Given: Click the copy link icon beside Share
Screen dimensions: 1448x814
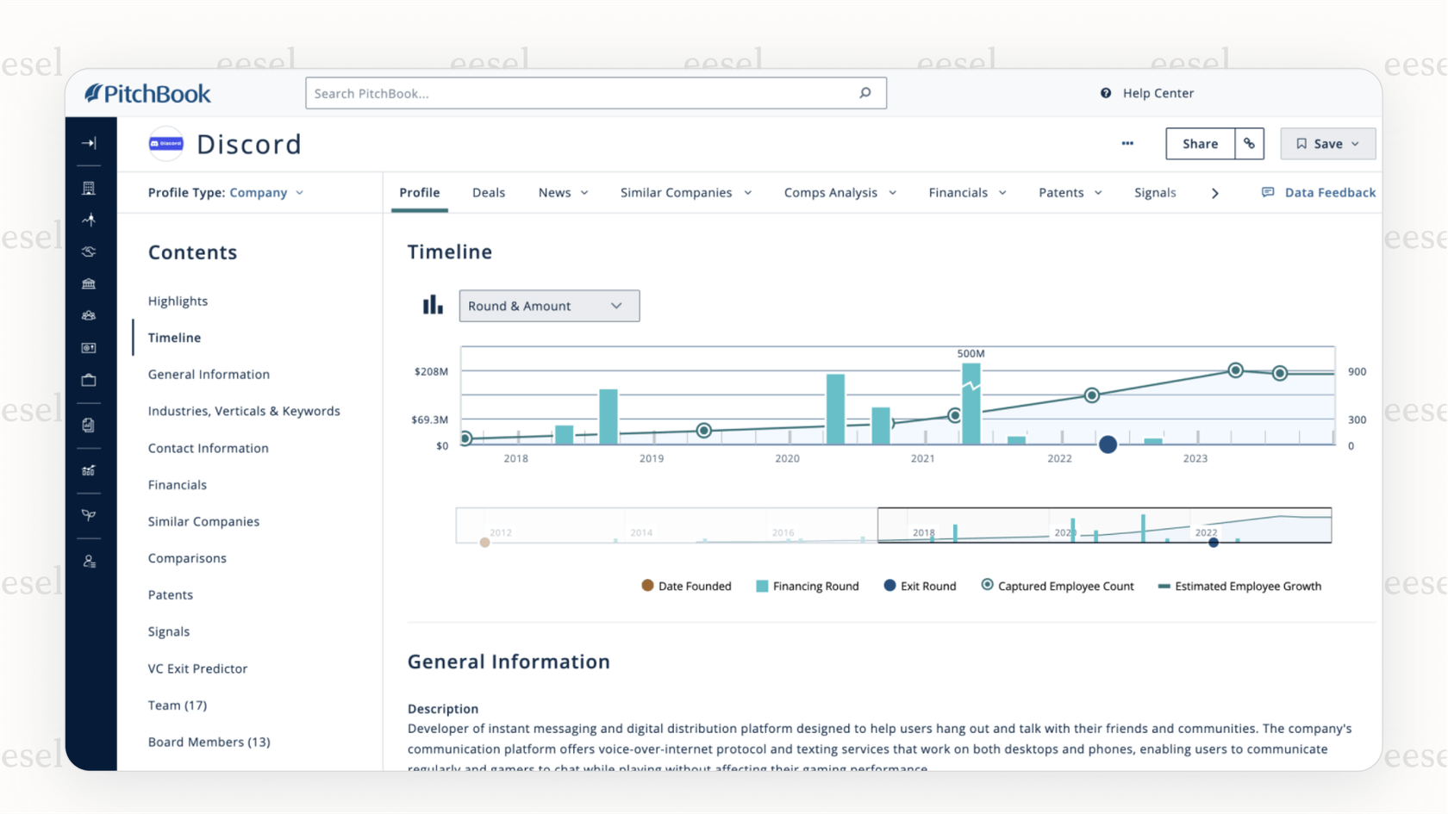Looking at the screenshot, I should point(1249,143).
